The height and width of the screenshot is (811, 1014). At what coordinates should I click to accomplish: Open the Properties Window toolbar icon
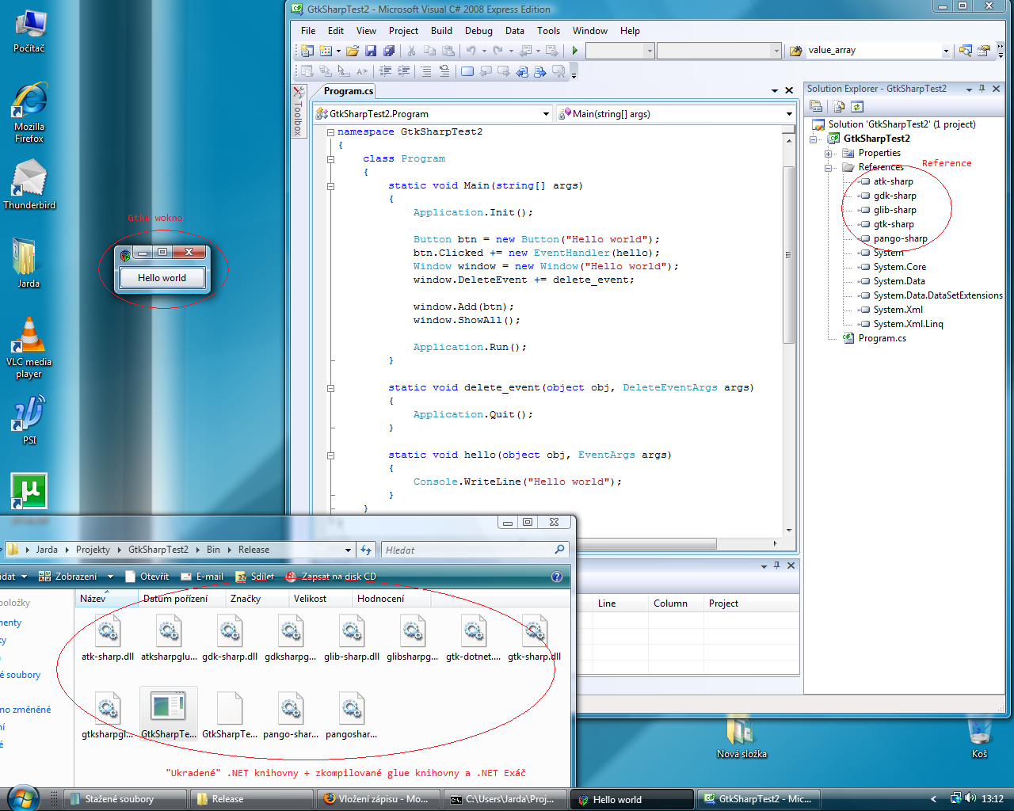(x=984, y=51)
